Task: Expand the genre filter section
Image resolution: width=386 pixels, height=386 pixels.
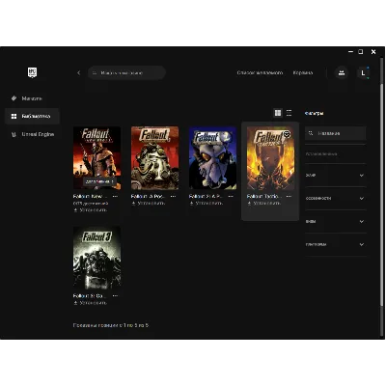Action: 335,176
